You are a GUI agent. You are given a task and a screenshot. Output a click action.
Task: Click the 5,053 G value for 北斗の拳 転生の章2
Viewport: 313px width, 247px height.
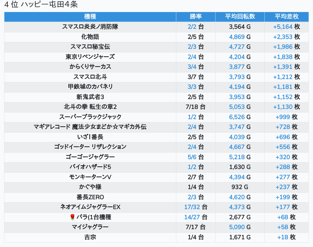click(x=237, y=107)
